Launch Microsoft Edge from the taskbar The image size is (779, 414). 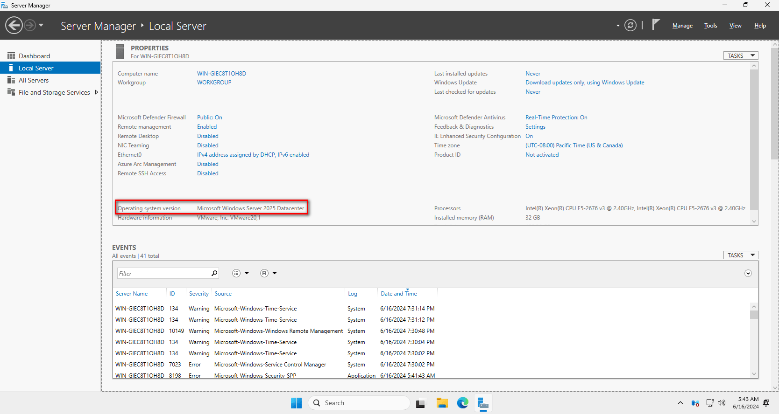[462, 403]
